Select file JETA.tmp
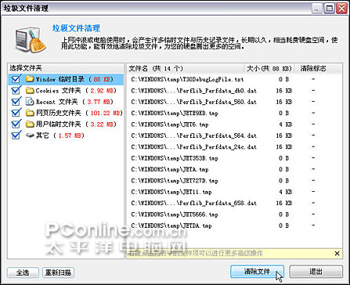 (x=234, y=169)
